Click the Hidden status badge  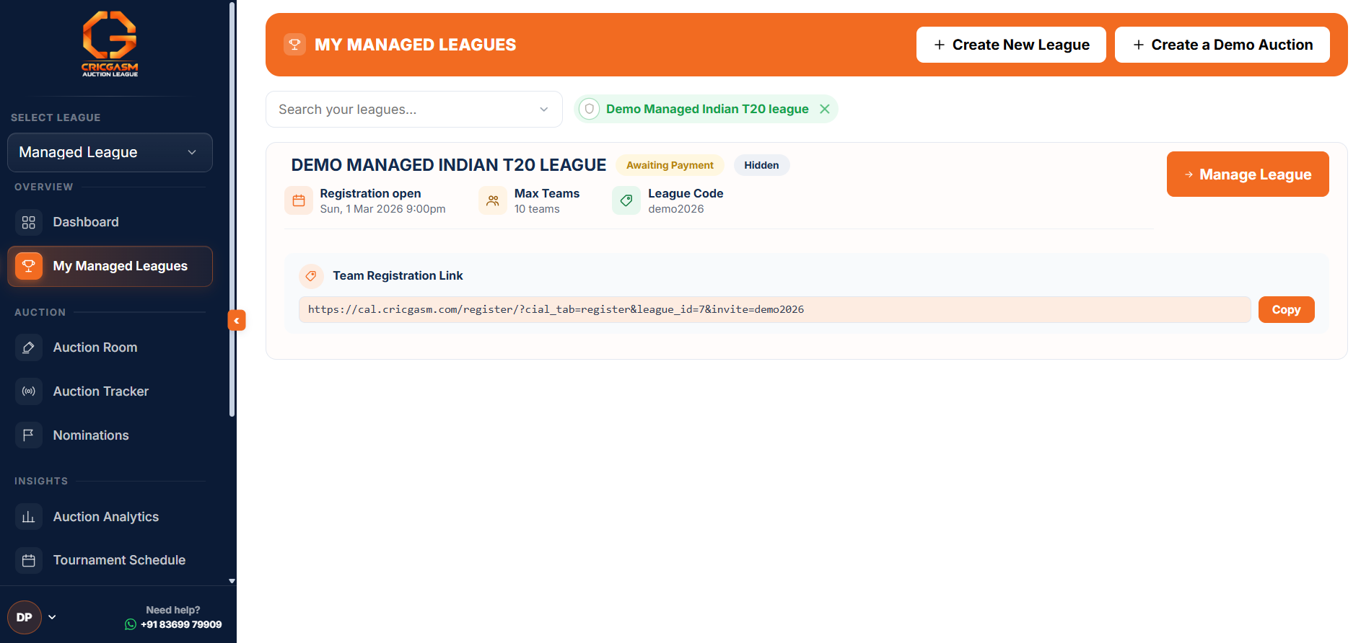click(761, 165)
